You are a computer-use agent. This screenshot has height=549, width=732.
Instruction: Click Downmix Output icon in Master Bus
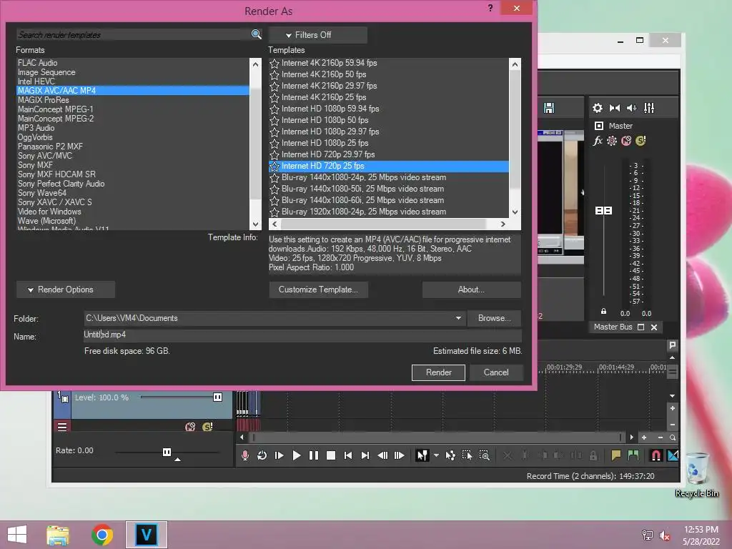click(614, 108)
